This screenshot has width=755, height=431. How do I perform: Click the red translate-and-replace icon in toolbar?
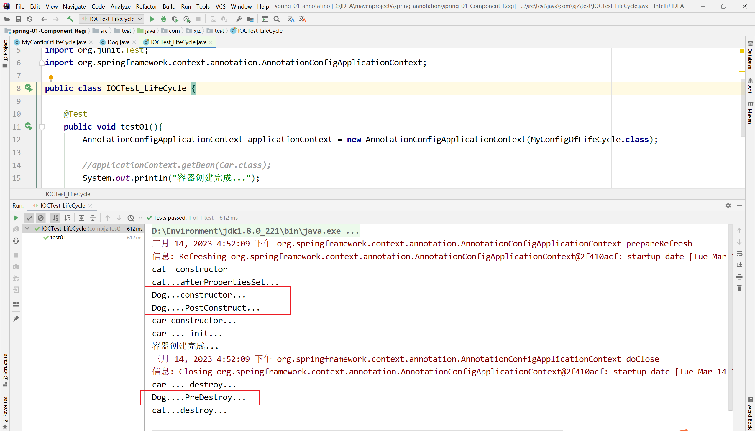(303, 19)
